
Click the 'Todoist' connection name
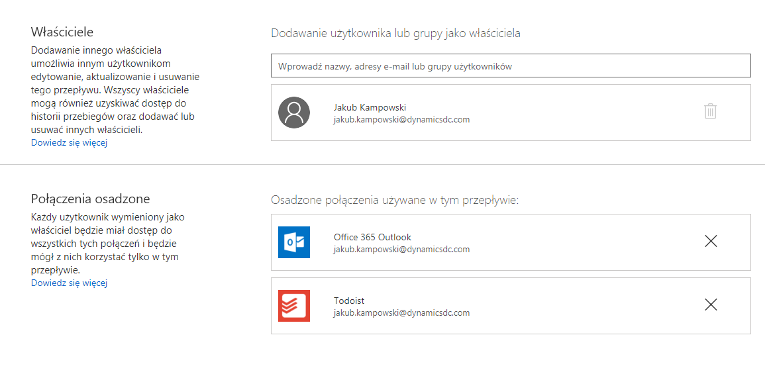coord(349,301)
